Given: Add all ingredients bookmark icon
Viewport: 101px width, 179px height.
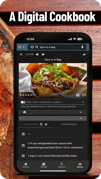Looking at the screenshot, I should pyautogui.click(x=23, y=134).
